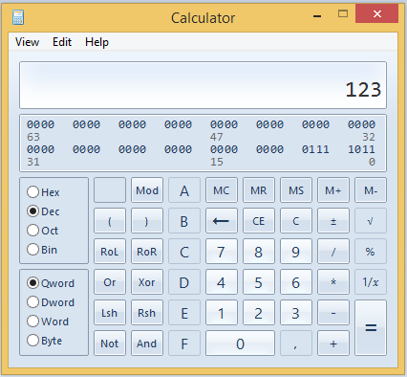This screenshot has height=377, width=407.
Task: Click the hex digit B button
Action: [x=184, y=221]
